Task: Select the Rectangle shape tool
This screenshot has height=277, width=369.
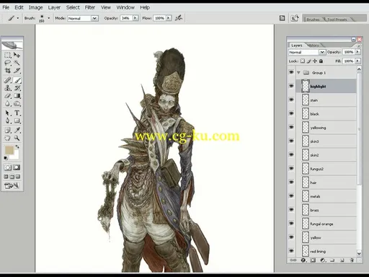Action: [x=17, y=120]
